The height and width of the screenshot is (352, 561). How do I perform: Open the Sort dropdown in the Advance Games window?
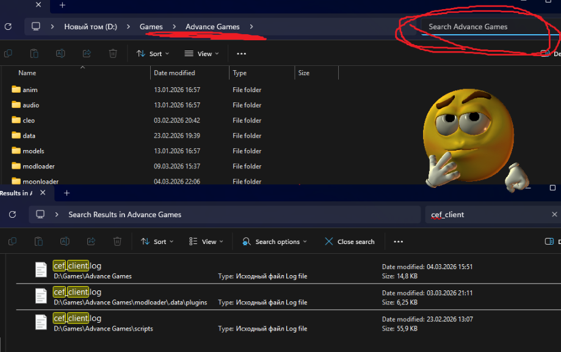[x=153, y=54]
